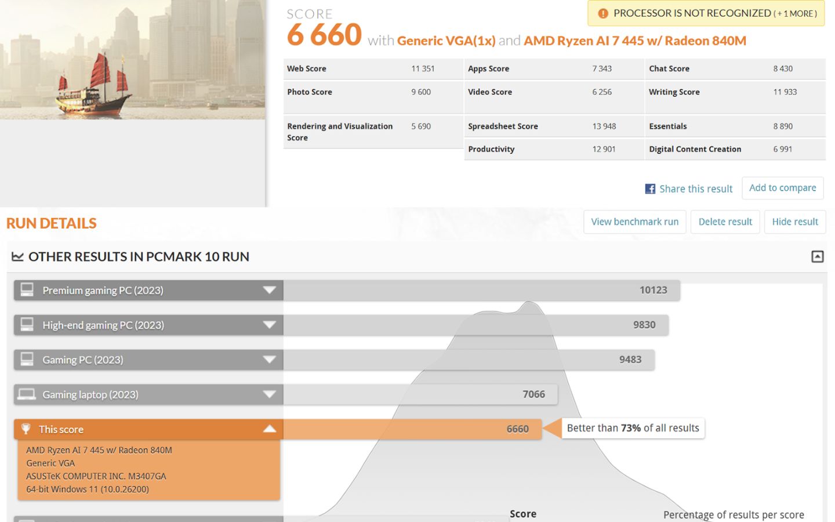Viewport: 835px width, 522px height.
Task: Click the Productivity score 12 901
Action: tap(604, 149)
